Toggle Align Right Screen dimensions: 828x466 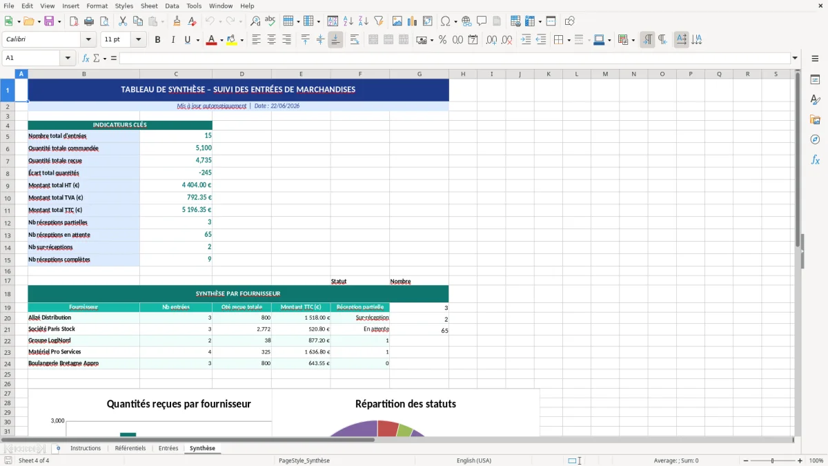pyautogui.click(x=287, y=40)
